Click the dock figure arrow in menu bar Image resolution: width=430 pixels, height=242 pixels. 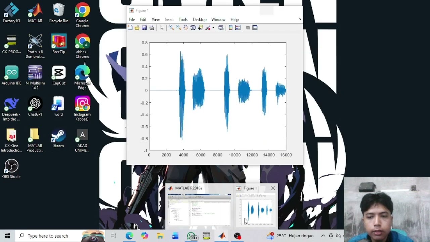(300, 19)
